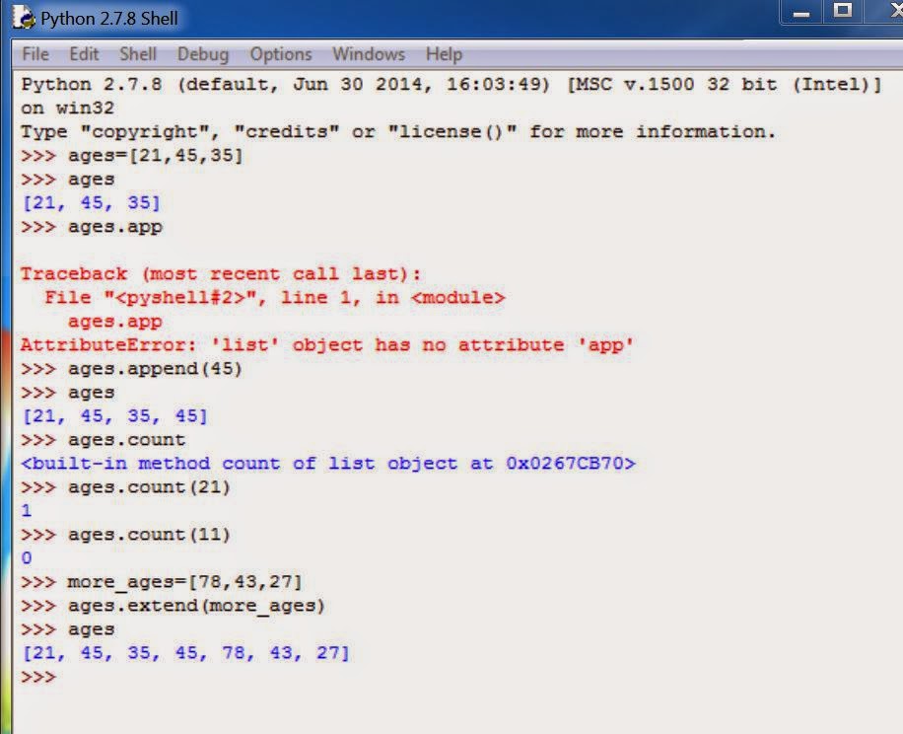903x734 pixels.
Task: Click the 'Traceback (most recent call last):' line
Action: tap(221, 273)
